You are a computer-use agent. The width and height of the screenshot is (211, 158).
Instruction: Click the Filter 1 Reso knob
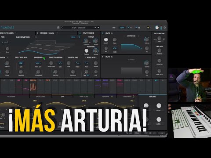click(x=115, y=39)
